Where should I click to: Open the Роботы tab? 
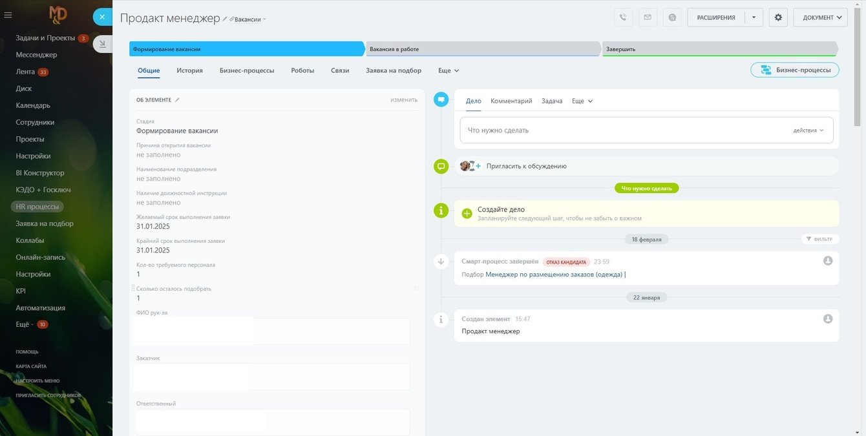pyautogui.click(x=302, y=70)
